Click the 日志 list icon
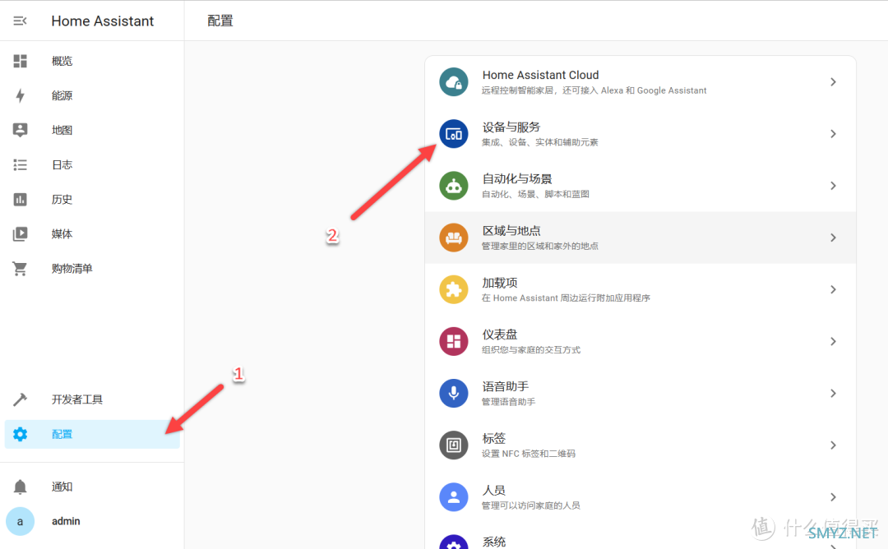 pos(20,164)
